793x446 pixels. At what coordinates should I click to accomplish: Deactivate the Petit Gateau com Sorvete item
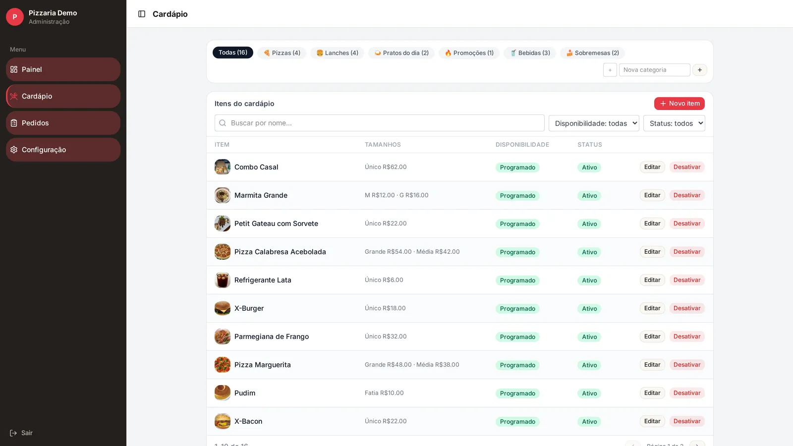pos(687,223)
